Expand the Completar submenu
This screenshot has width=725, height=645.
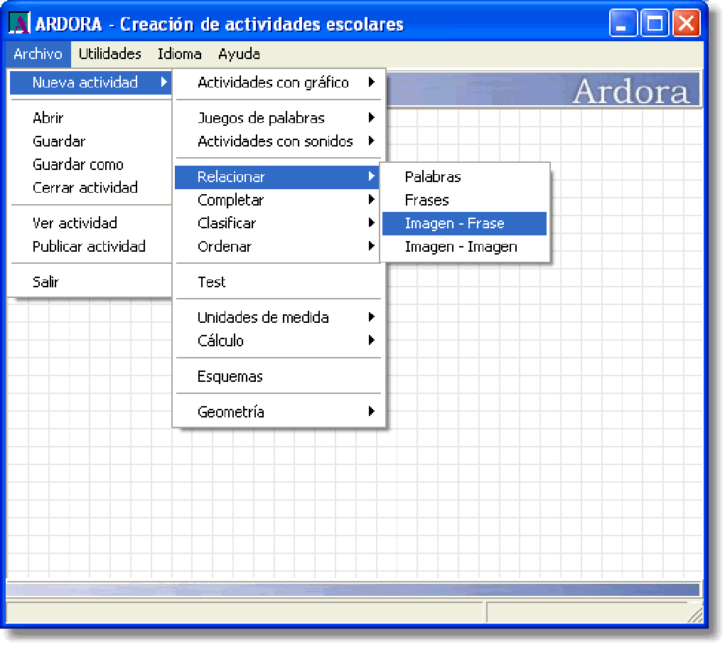click(x=277, y=200)
